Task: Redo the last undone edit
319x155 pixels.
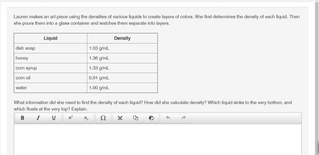Action: (184, 118)
